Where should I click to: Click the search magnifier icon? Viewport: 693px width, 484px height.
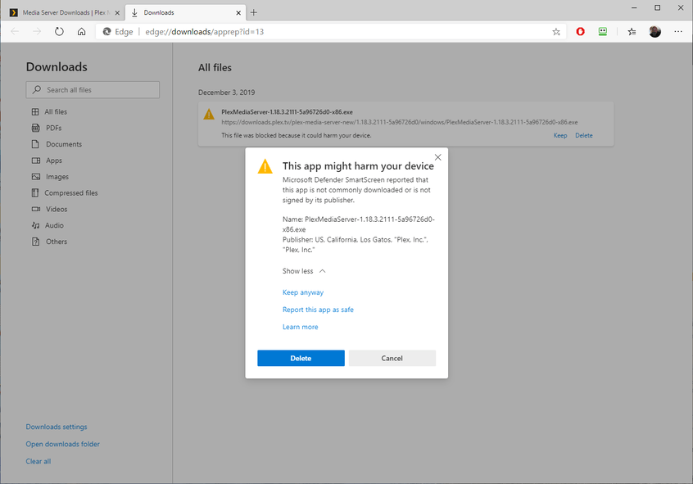click(37, 89)
